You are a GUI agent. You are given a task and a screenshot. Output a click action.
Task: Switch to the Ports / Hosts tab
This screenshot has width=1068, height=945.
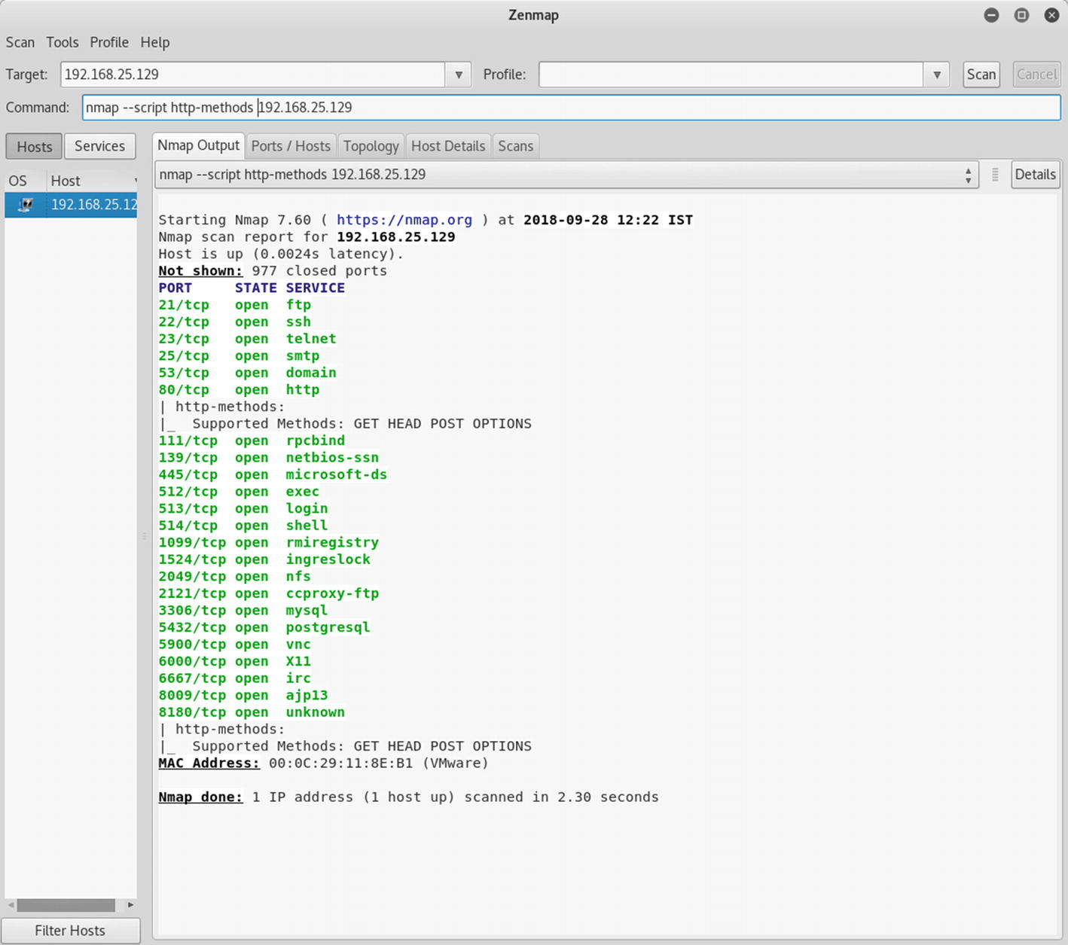[291, 146]
